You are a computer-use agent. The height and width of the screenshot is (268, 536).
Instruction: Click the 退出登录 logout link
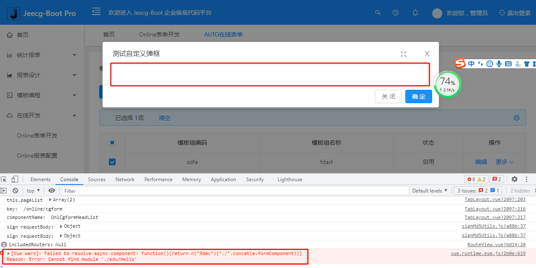(515, 13)
